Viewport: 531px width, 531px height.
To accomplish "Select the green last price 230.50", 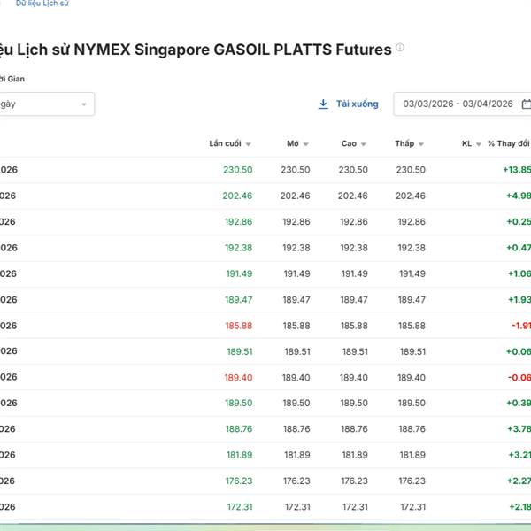I will coord(238,170).
